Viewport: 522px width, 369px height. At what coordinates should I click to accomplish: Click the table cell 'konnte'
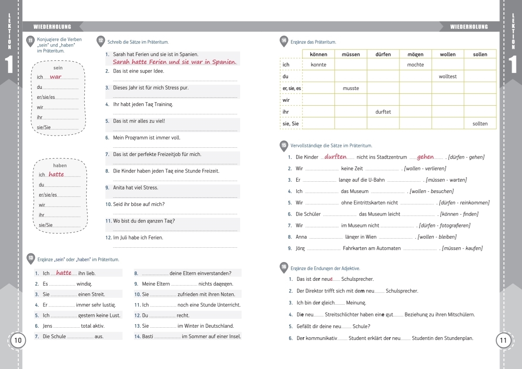[318, 65]
